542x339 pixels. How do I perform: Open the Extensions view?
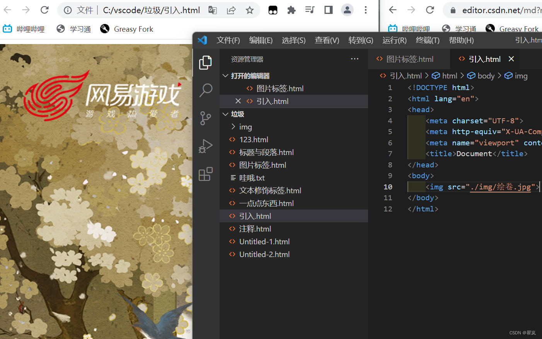(x=206, y=174)
